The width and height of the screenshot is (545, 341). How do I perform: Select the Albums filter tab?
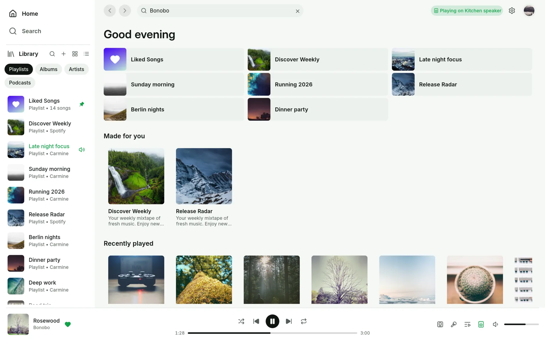(x=48, y=69)
